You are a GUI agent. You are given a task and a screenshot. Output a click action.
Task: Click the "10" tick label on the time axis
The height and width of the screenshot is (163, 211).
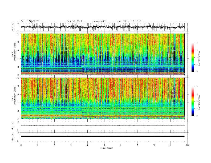pos(187,145)
